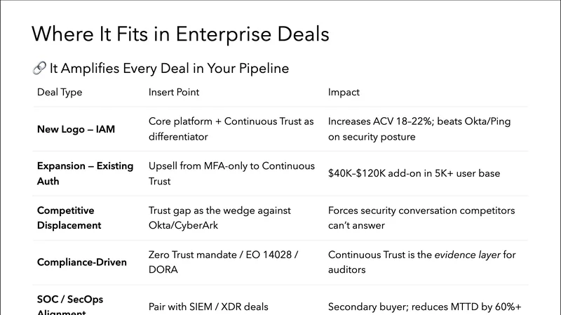Click the 'Trust gap as the wedge' cell
The height and width of the screenshot is (315, 561).
point(219,217)
